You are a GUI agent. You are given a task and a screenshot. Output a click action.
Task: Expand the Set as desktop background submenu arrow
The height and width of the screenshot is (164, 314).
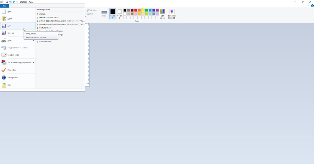tap(34, 62)
